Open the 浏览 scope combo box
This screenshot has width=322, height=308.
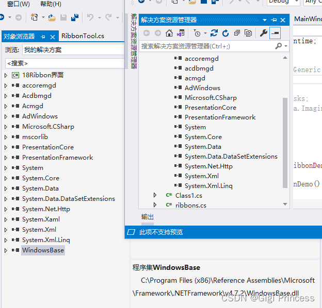(x=73, y=50)
